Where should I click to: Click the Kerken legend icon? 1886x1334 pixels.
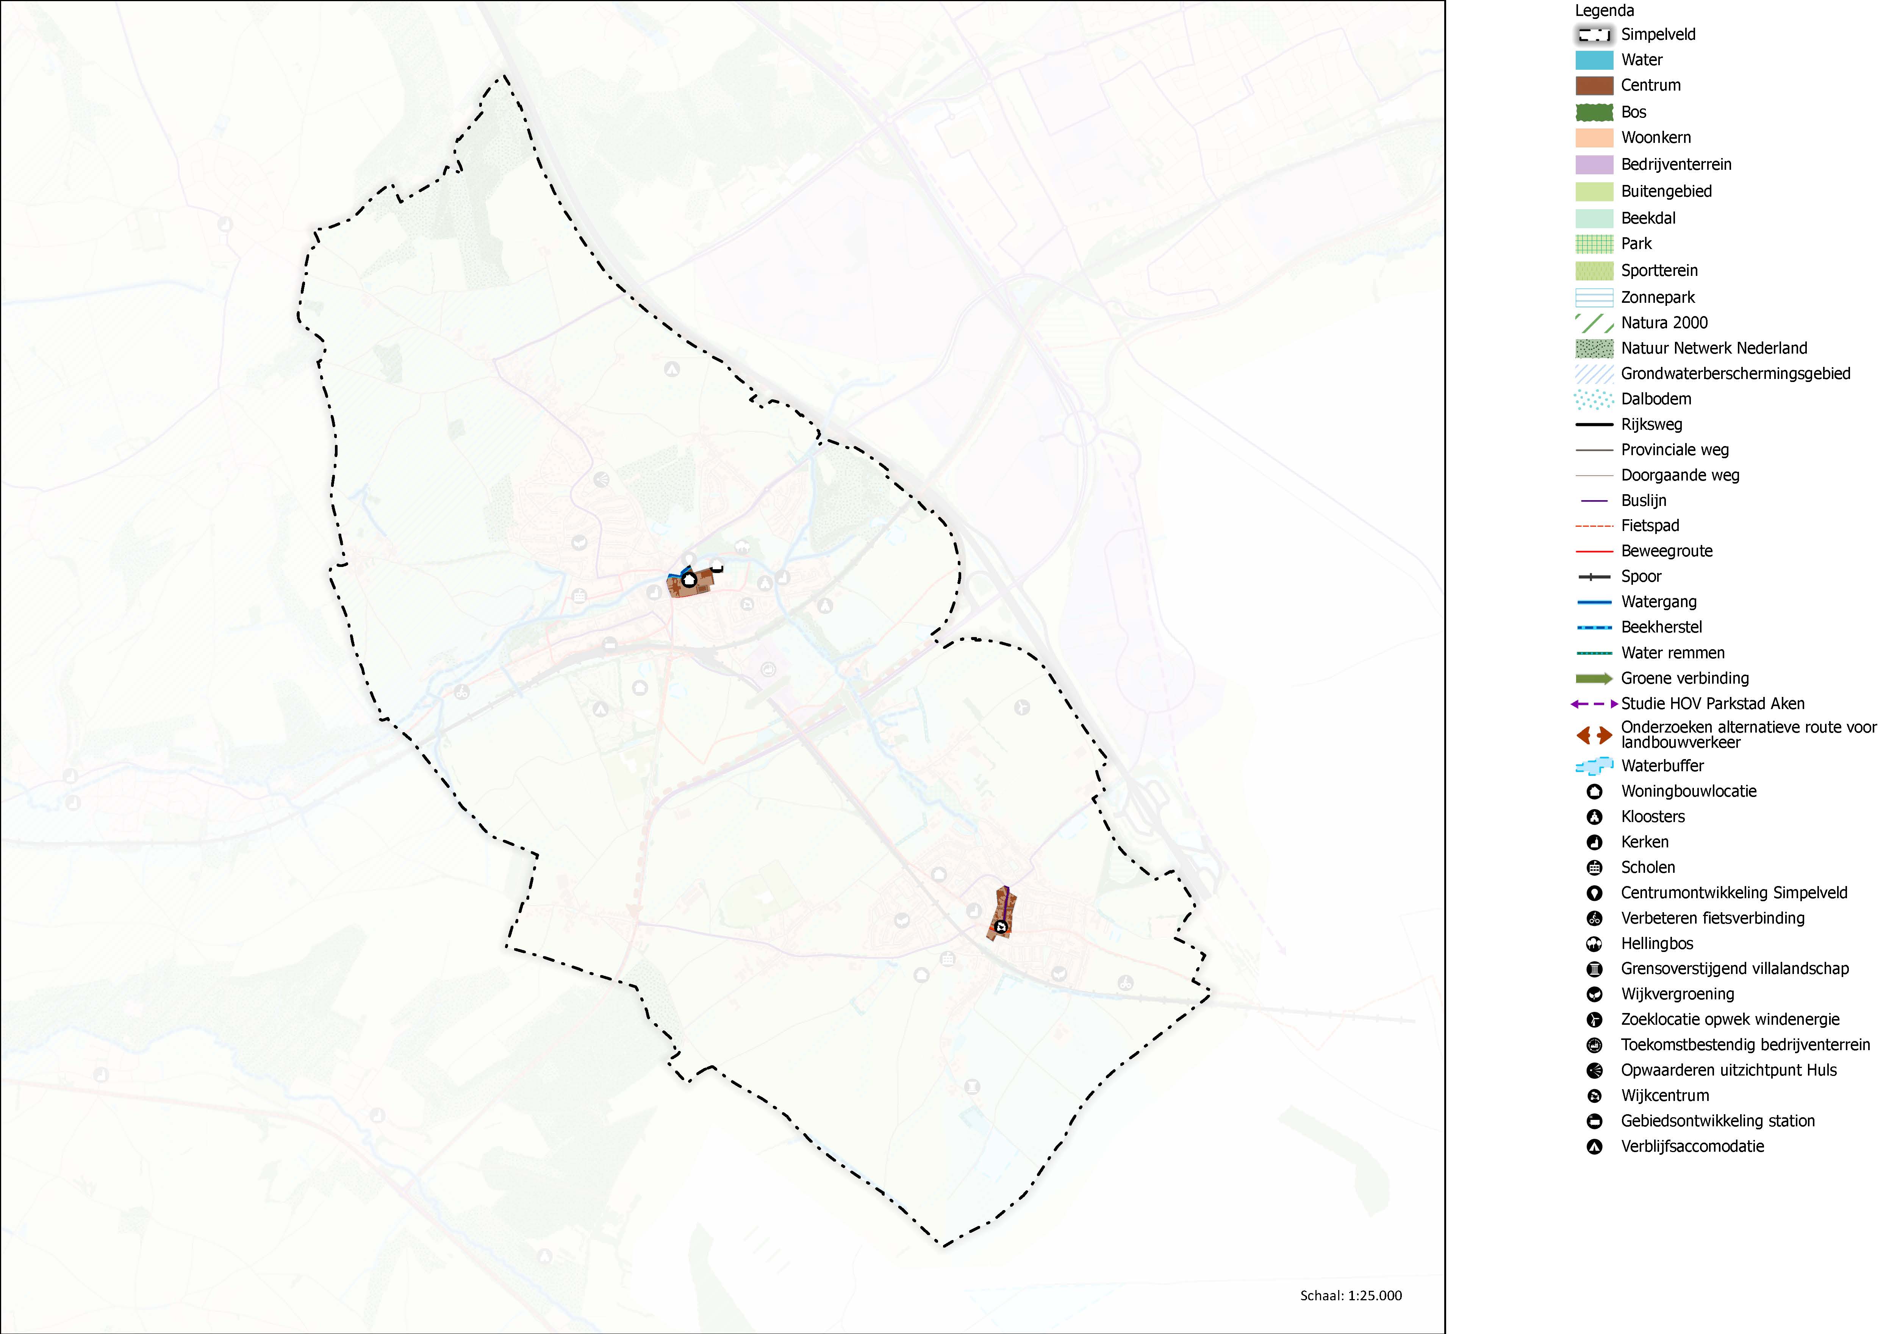[x=1594, y=843]
